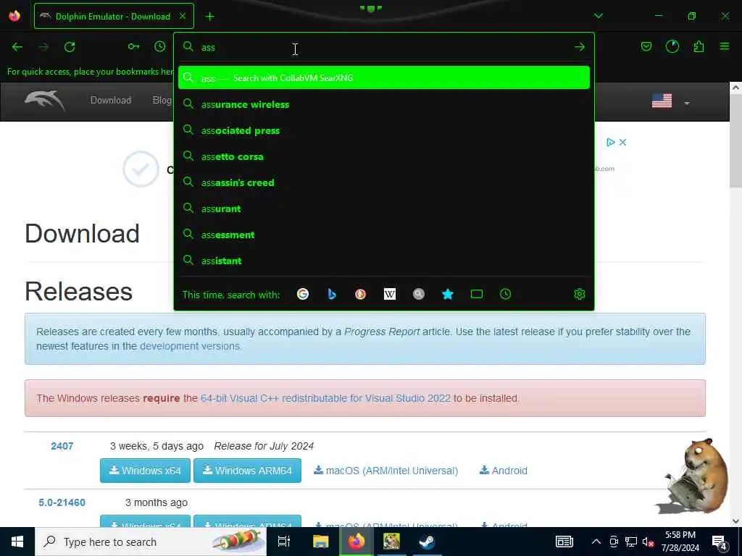This screenshot has width=742, height=556.
Task: Search this time with Google
Action: tap(303, 294)
